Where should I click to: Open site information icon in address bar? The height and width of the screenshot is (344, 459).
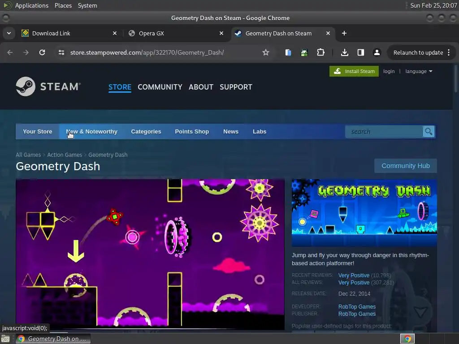click(61, 52)
